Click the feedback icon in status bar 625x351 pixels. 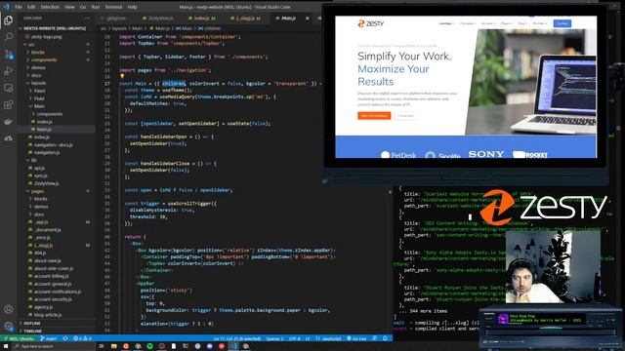click(x=374, y=338)
